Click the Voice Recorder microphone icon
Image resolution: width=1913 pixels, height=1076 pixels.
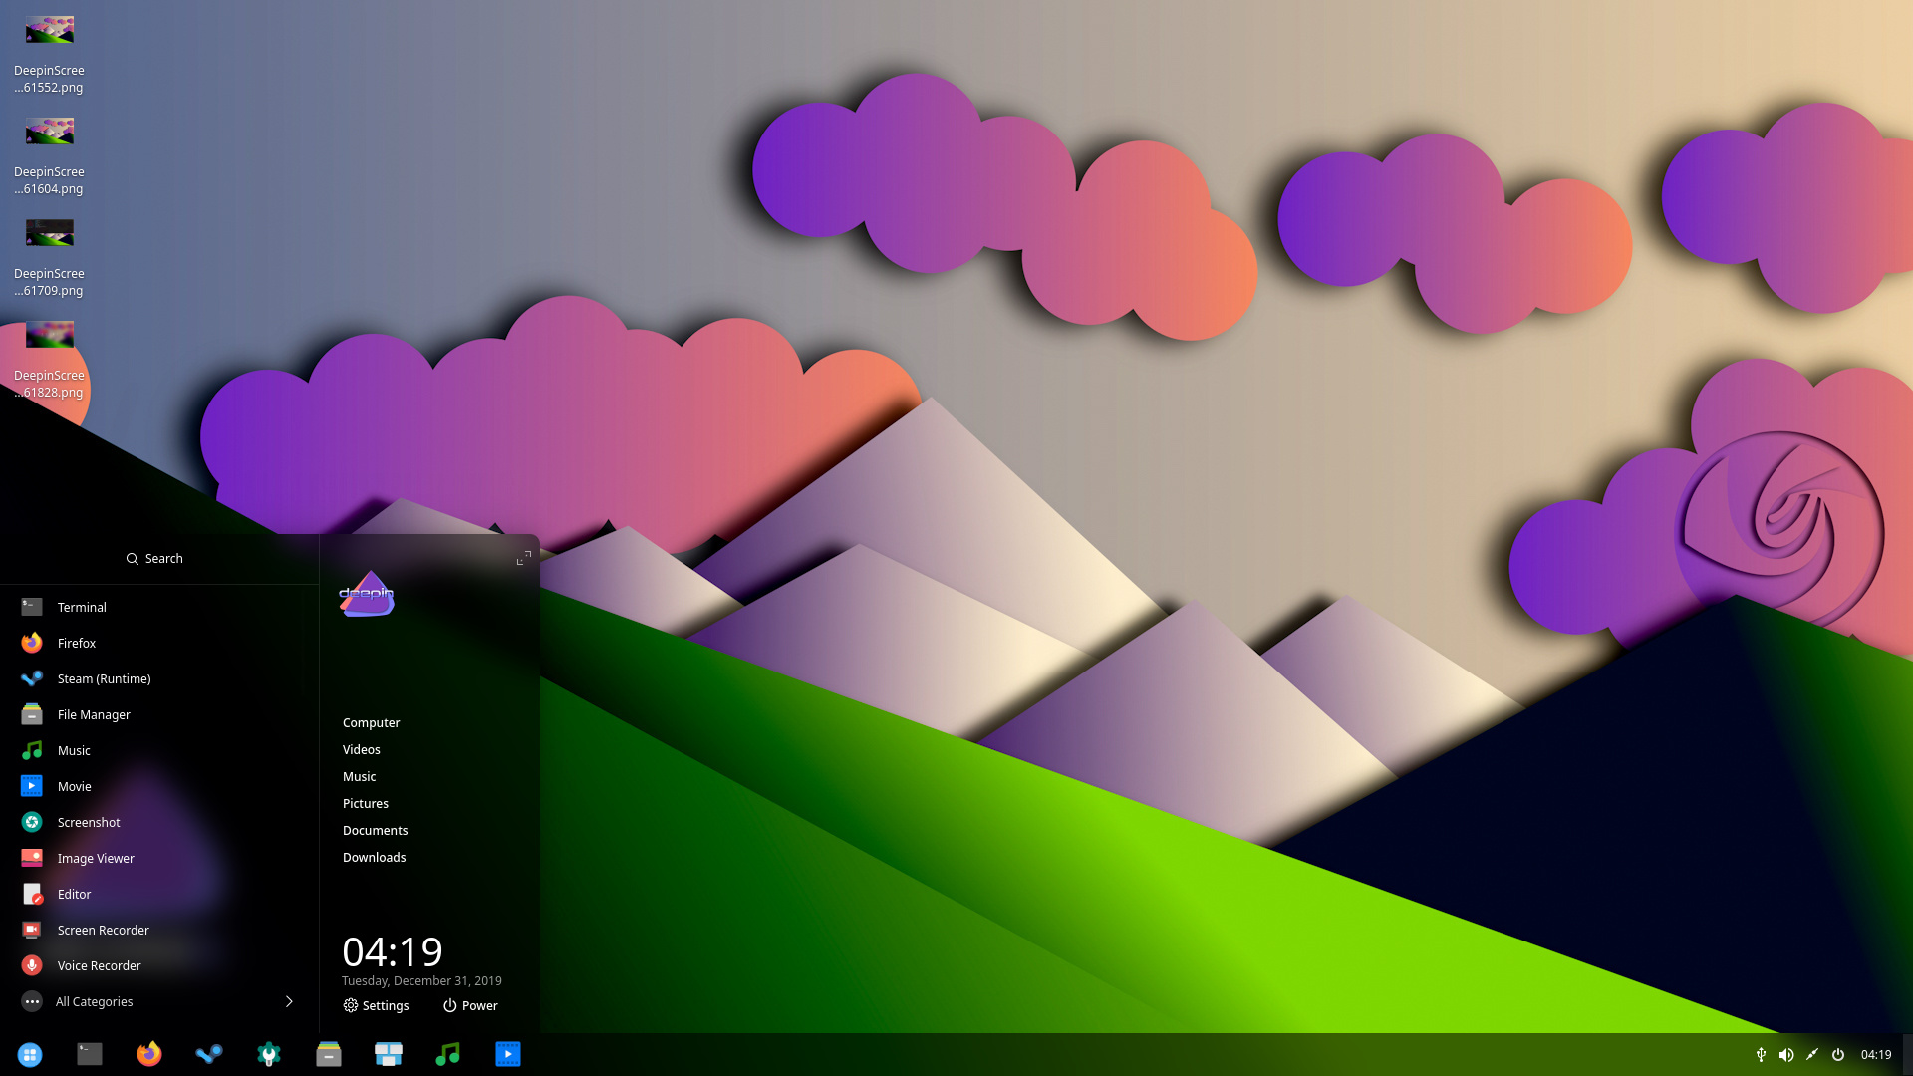click(x=32, y=965)
